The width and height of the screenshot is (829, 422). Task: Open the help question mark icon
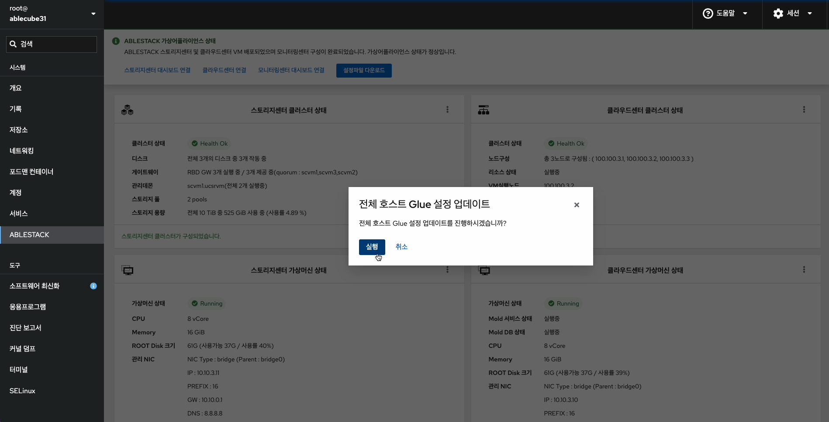pyautogui.click(x=707, y=13)
